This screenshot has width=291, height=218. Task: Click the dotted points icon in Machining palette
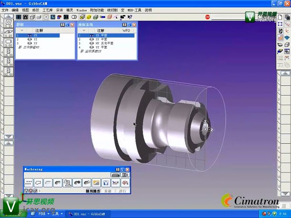coord(29,183)
